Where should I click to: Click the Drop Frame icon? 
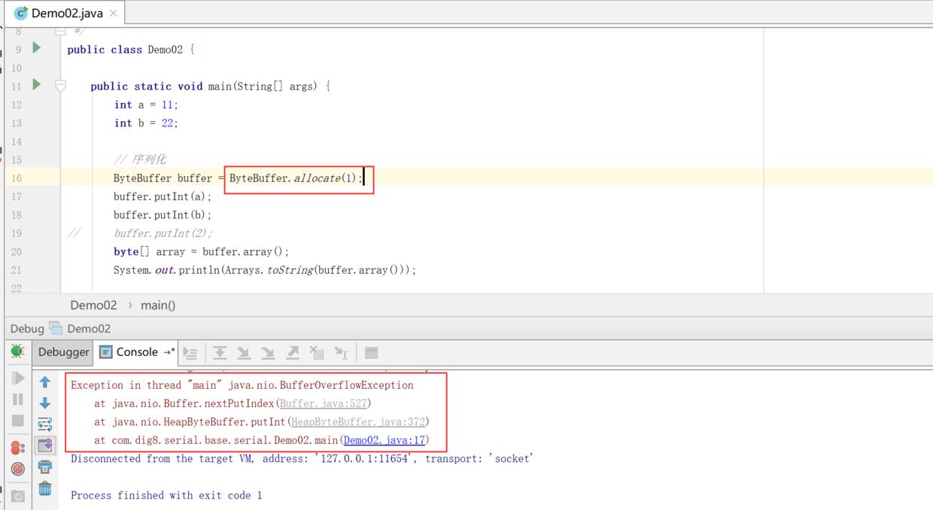(317, 352)
